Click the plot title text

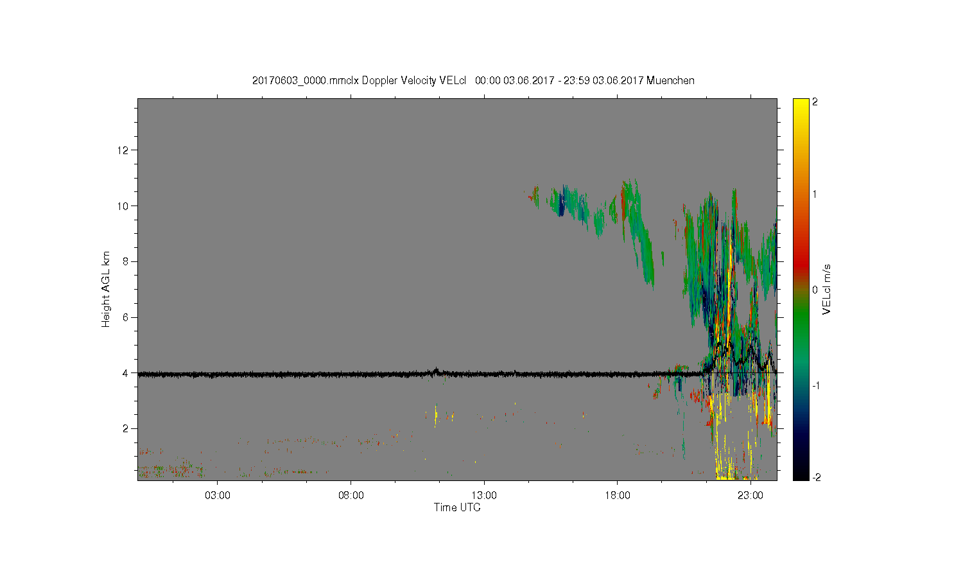[x=473, y=81]
